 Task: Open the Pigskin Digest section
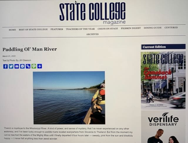(131, 28)
